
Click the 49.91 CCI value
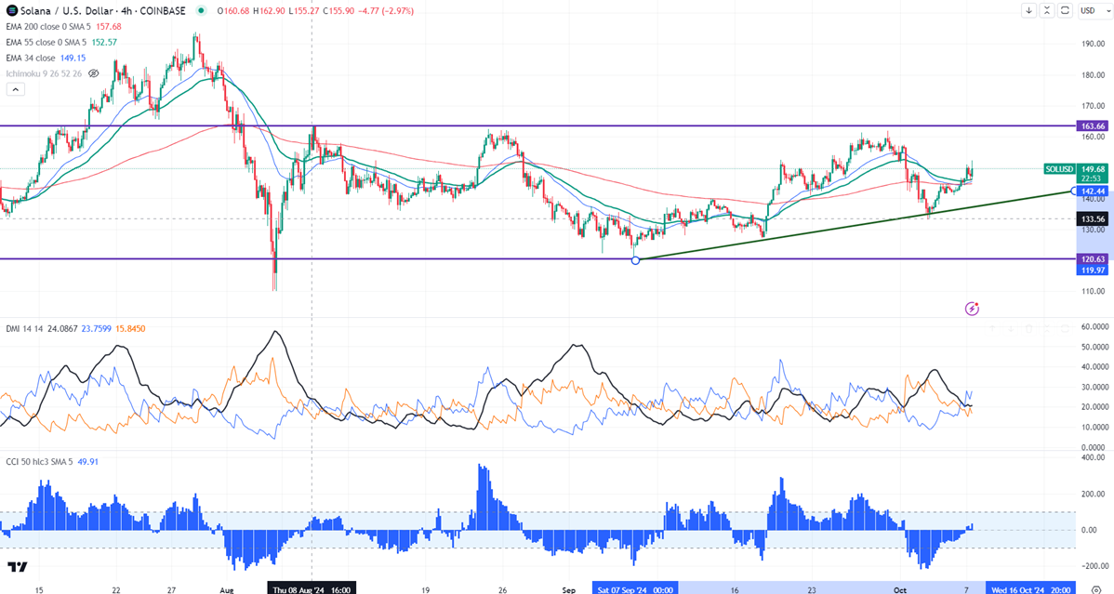pos(87,461)
